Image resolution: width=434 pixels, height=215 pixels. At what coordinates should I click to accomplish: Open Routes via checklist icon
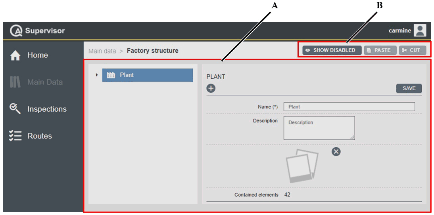pos(15,136)
